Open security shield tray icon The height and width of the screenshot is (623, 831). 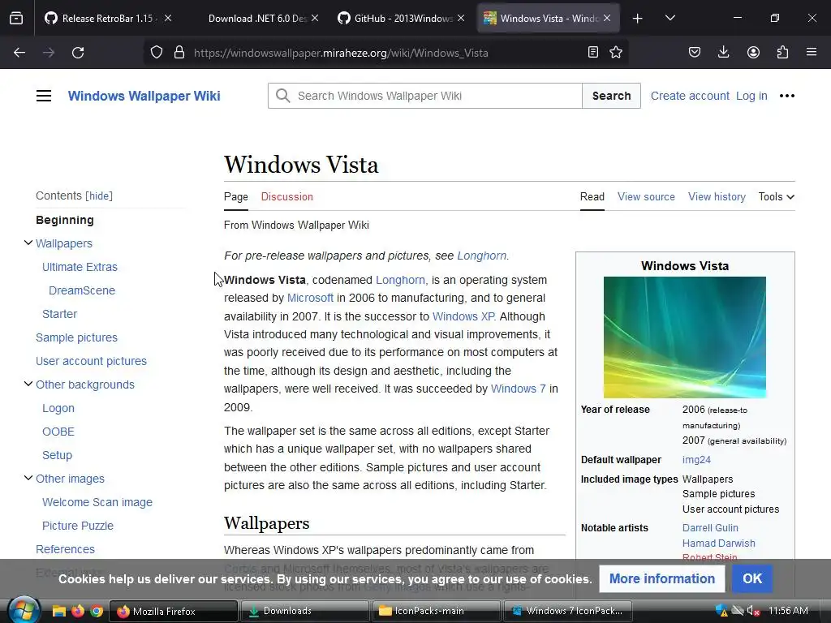(x=721, y=610)
